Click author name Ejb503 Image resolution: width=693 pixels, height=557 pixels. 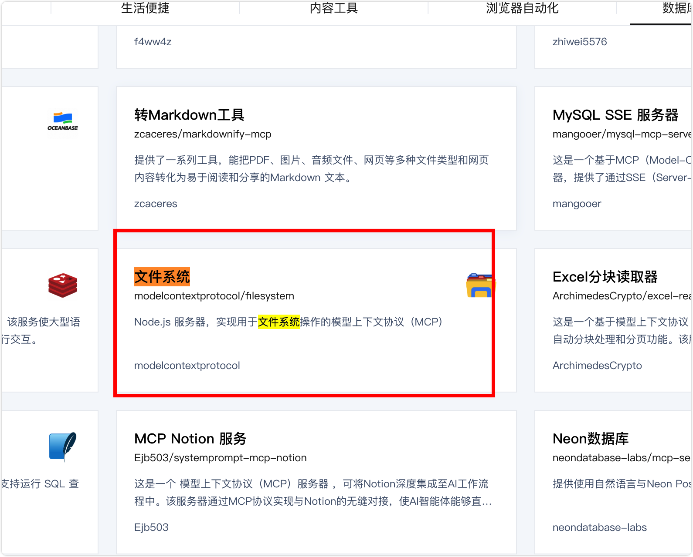pyautogui.click(x=151, y=527)
